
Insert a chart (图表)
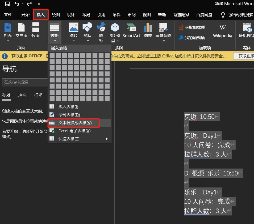pos(148,29)
